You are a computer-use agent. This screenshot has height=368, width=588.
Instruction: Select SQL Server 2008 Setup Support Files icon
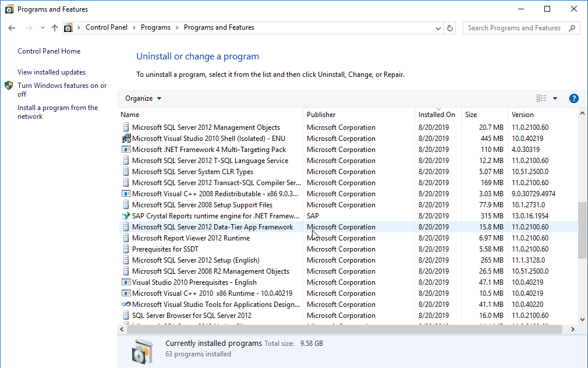[126, 205]
